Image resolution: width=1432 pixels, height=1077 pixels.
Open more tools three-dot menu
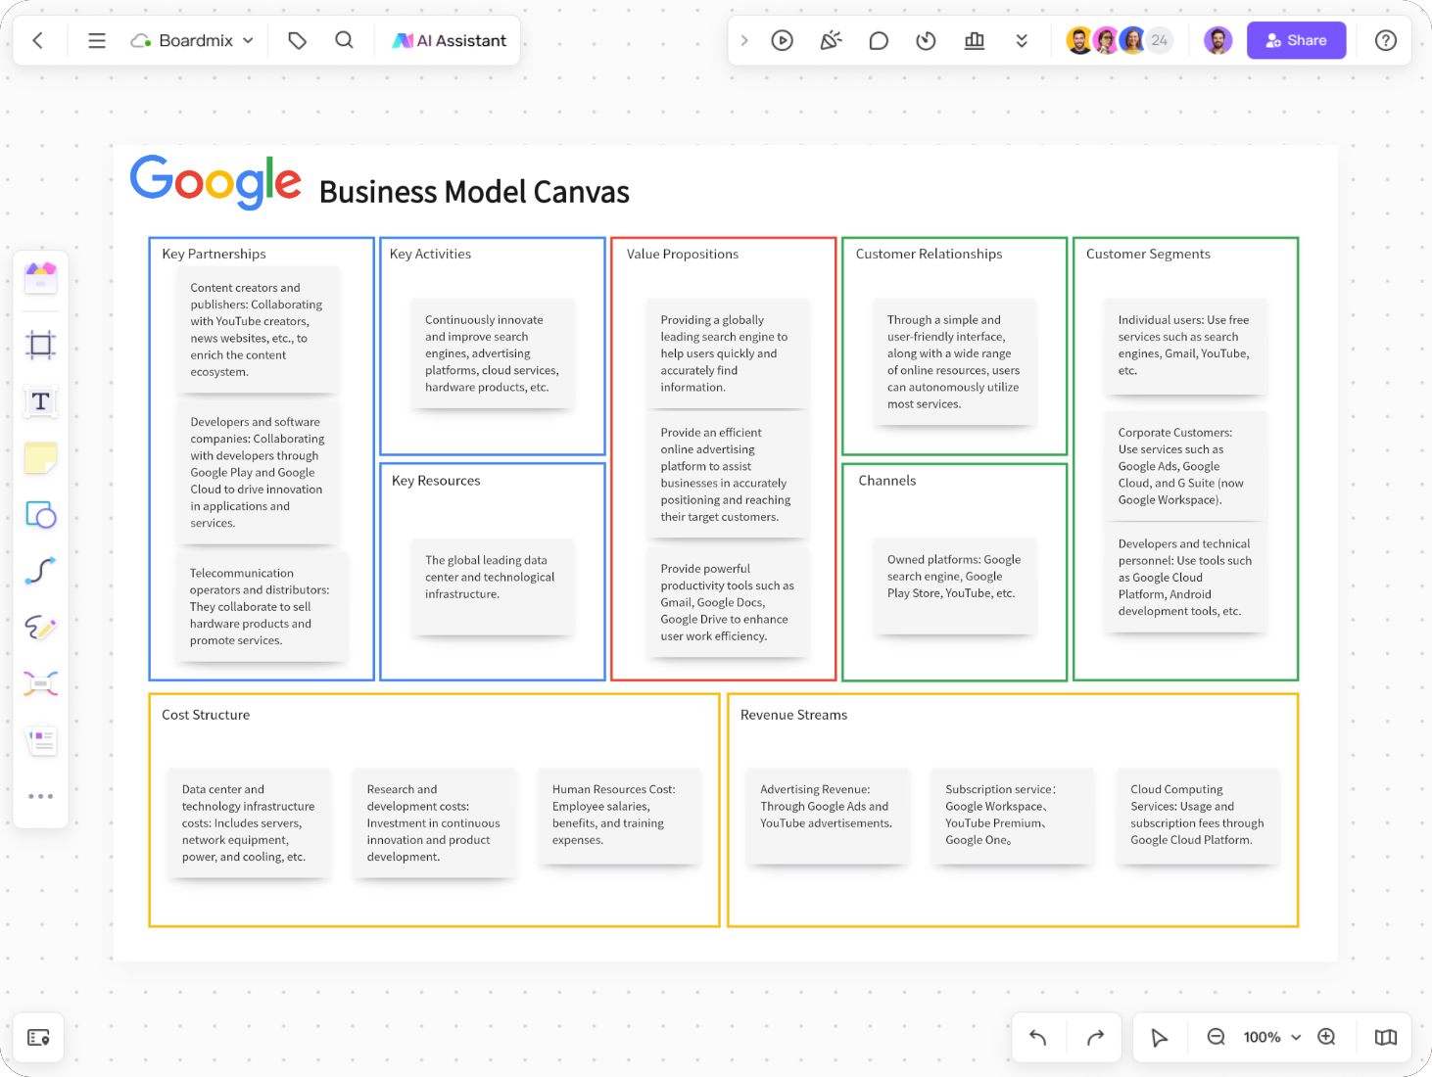point(41,796)
